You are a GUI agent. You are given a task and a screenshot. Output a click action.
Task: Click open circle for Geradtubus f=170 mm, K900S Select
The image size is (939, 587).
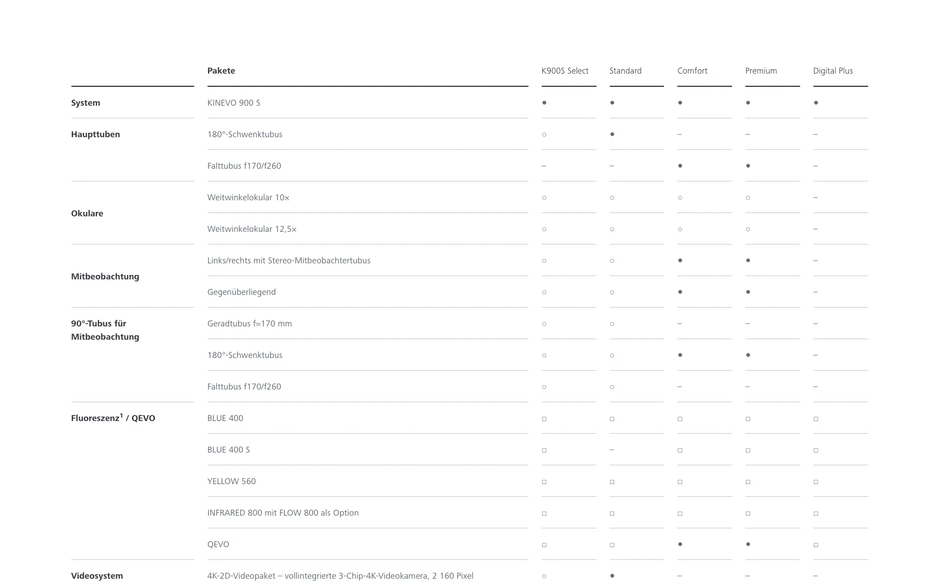[x=544, y=324]
